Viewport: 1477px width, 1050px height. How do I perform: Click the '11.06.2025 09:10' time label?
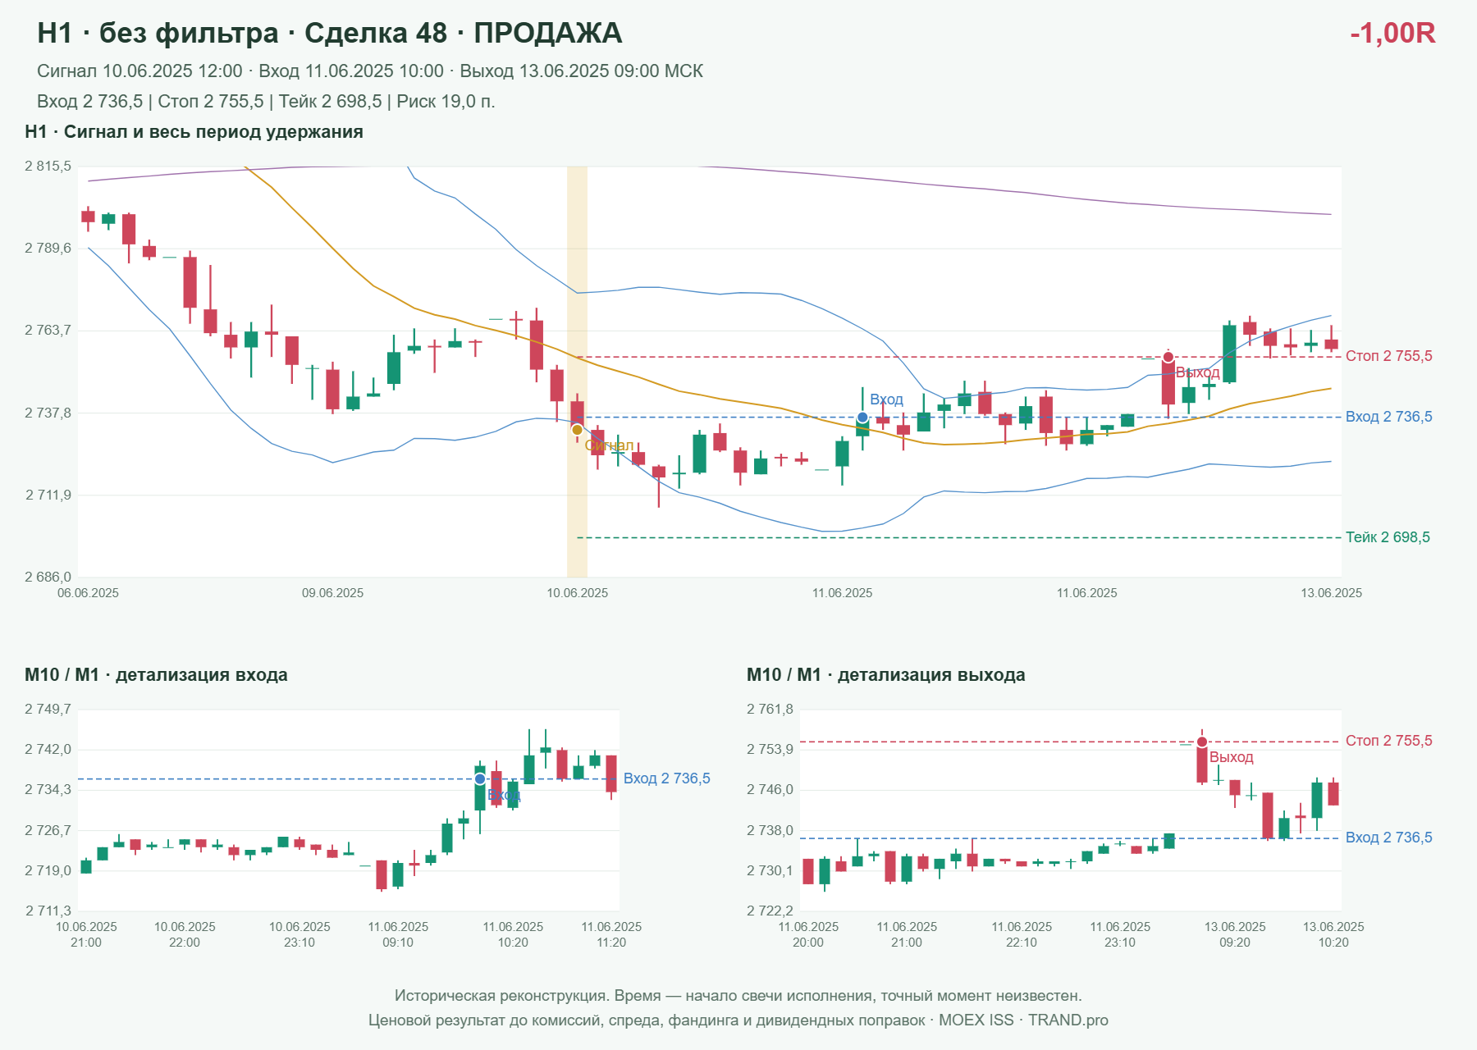pos(398,934)
